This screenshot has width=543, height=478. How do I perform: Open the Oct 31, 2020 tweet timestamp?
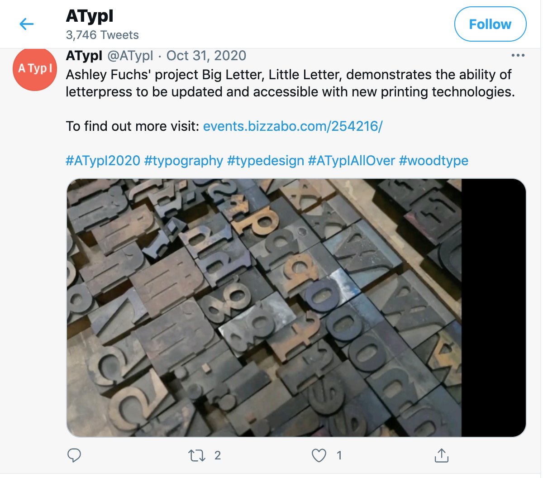(x=206, y=56)
